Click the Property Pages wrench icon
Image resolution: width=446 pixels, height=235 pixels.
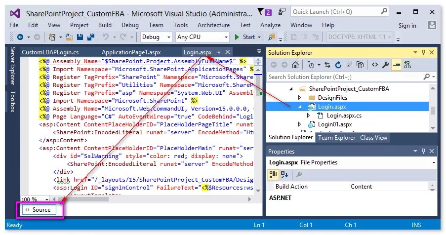click(x=299, y=175)
